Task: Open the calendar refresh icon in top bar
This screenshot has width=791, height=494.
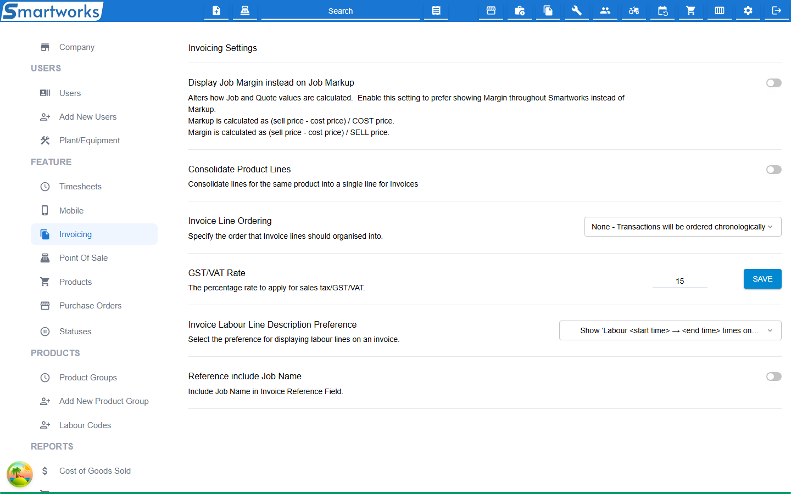Action: pyautogui.click(x=662, y=10)
